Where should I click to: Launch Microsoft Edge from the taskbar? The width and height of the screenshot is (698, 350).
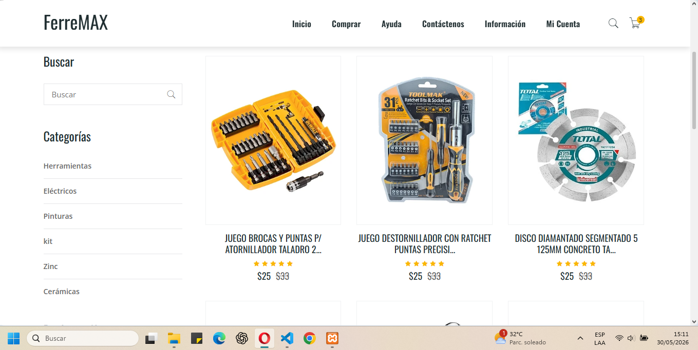pyautogui.click(x=219, y=338)
